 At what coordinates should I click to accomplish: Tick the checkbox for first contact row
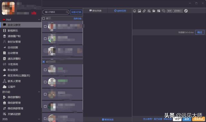(45, 26)
